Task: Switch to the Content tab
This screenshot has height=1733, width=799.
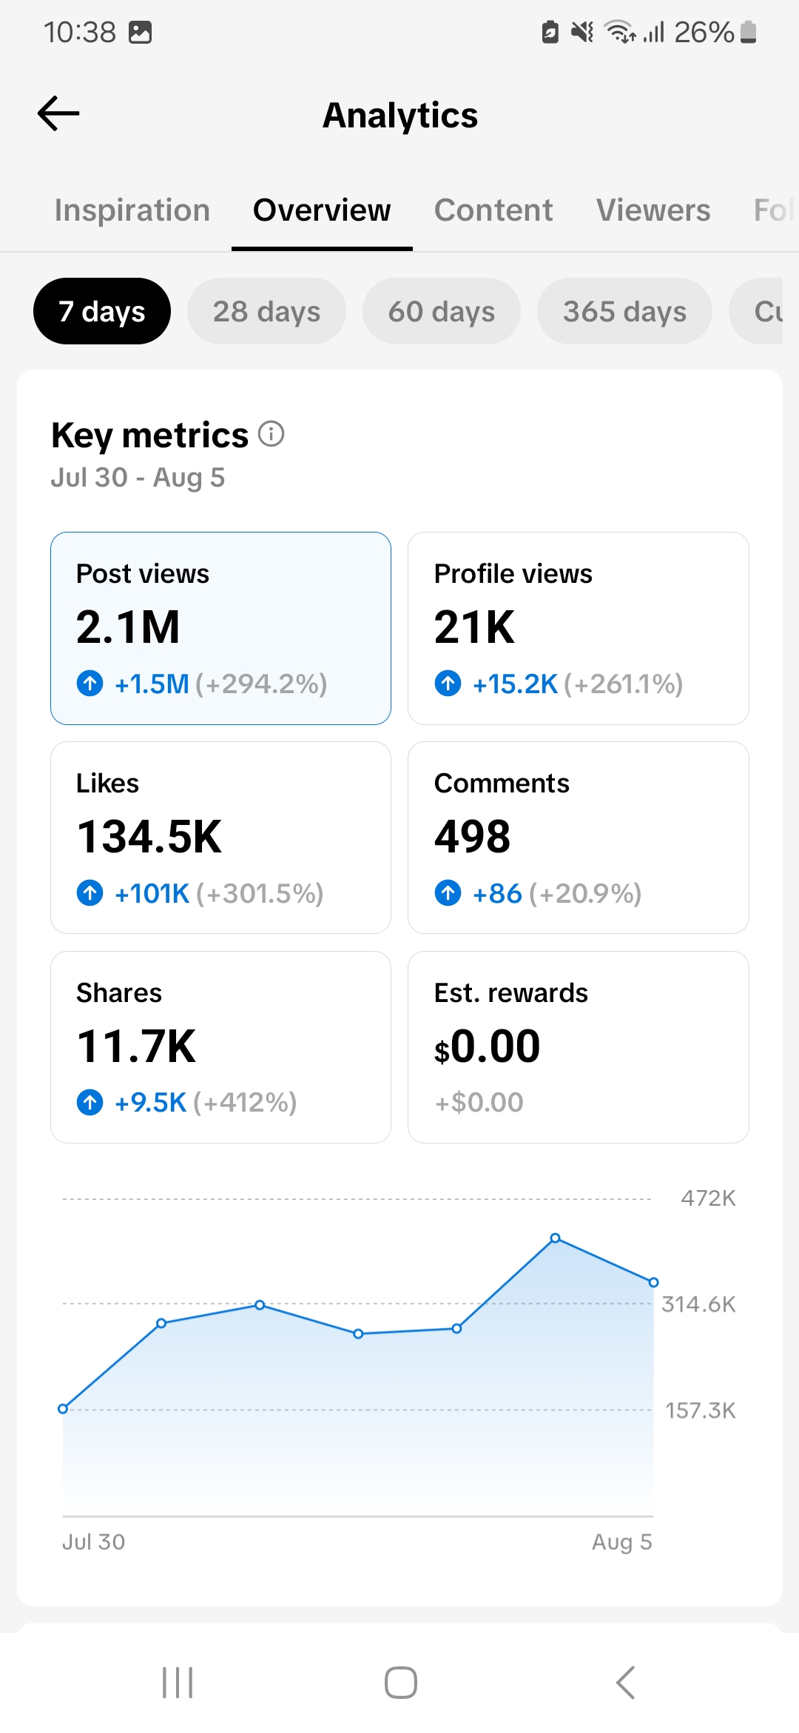Action: (493, 210)
